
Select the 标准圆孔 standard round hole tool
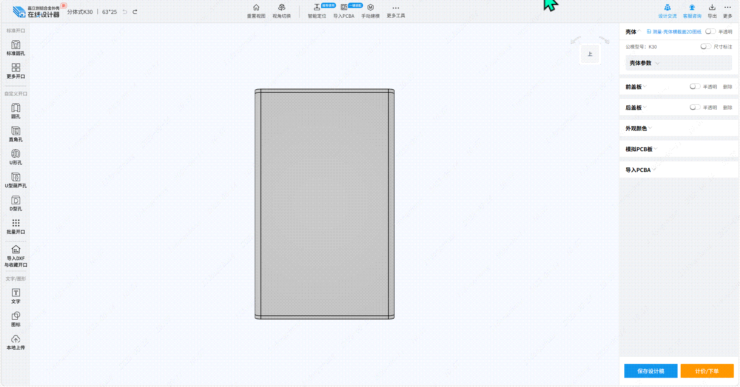point(15,48)
